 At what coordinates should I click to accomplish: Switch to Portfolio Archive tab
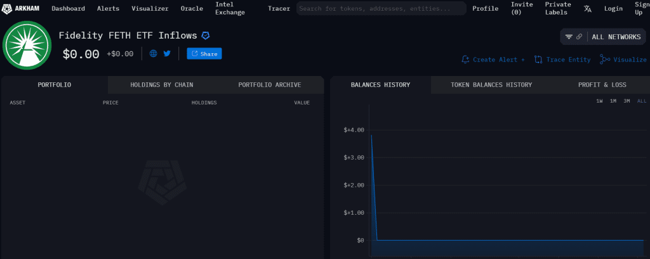270,85
